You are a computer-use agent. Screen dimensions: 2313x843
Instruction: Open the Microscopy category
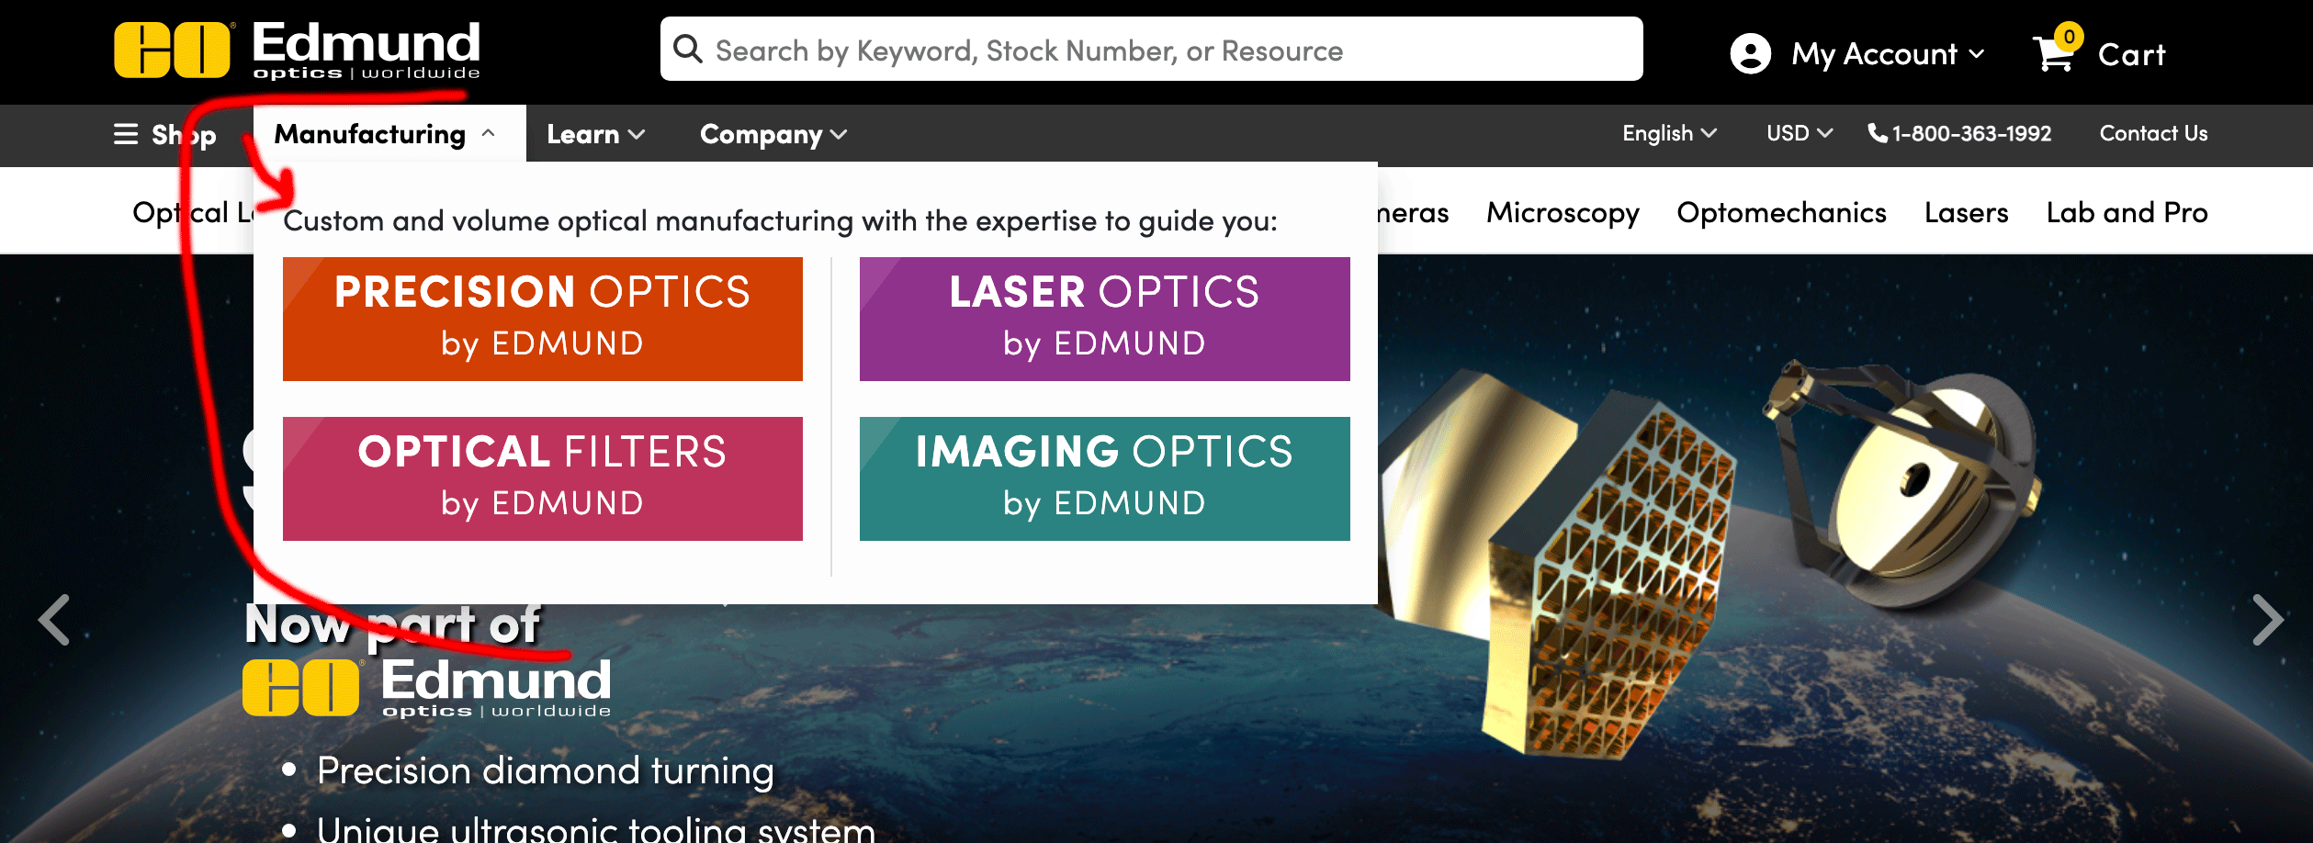point(1563,212)
